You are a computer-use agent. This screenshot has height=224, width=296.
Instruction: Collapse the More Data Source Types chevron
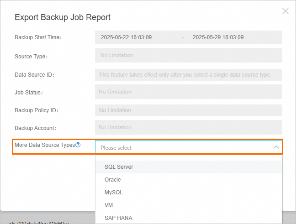pyautogui.click(x=276, y=147)
